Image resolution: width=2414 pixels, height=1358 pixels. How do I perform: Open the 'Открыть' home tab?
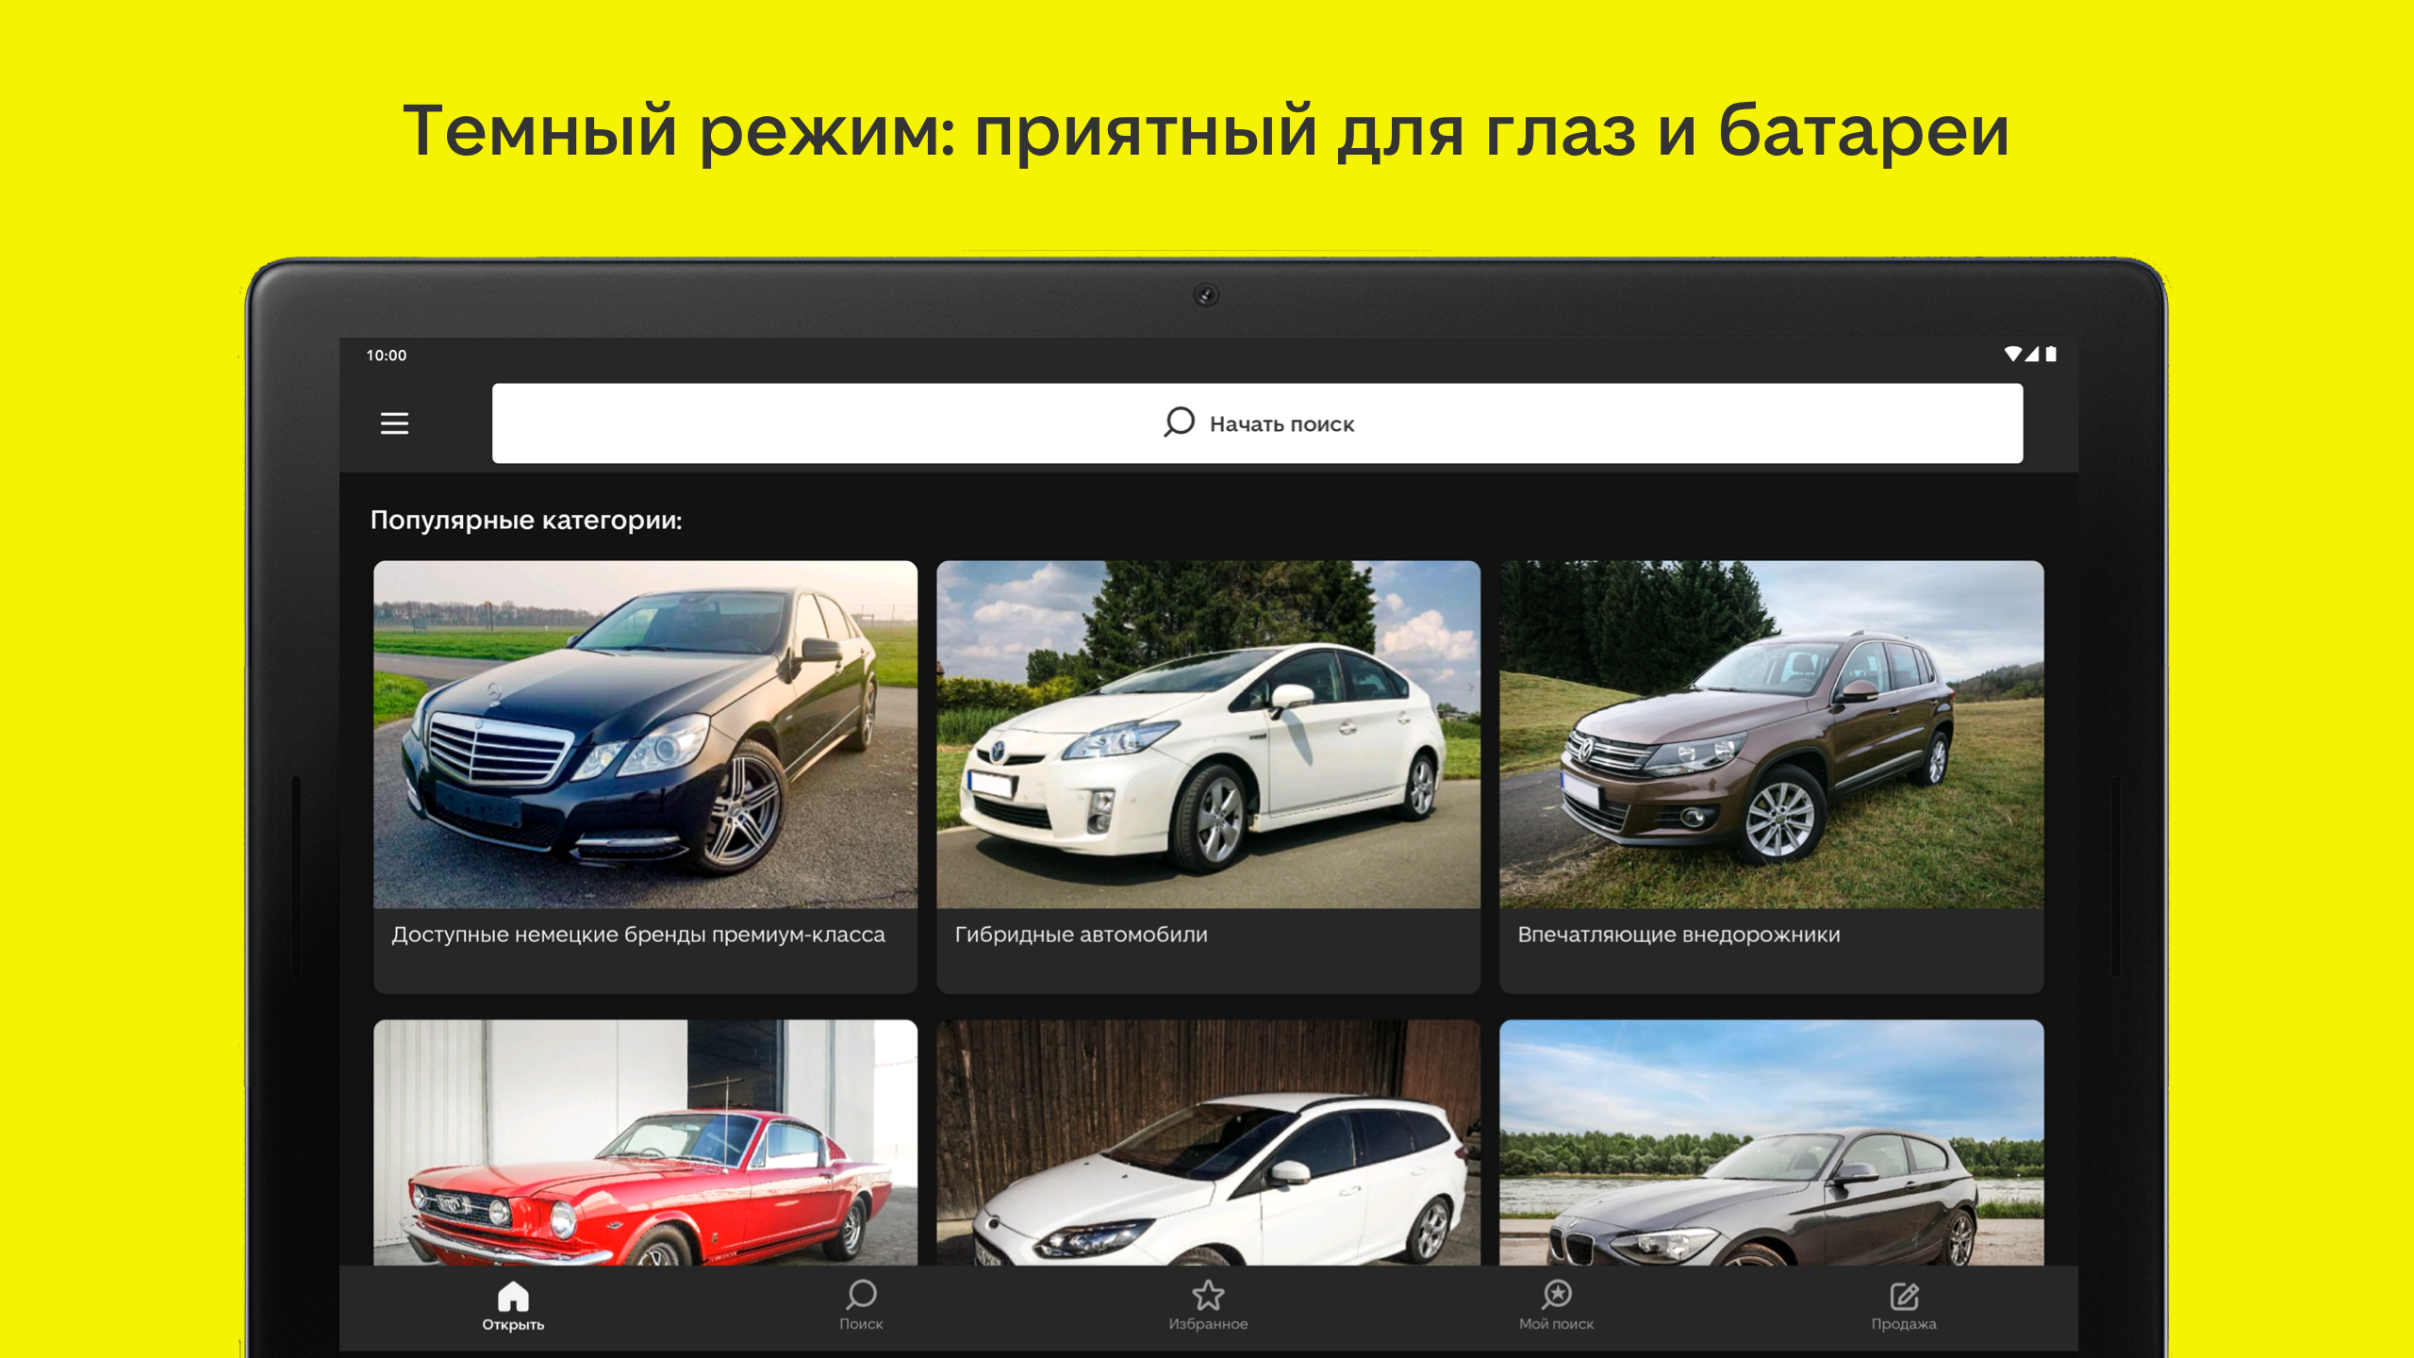coord(513,1306)
